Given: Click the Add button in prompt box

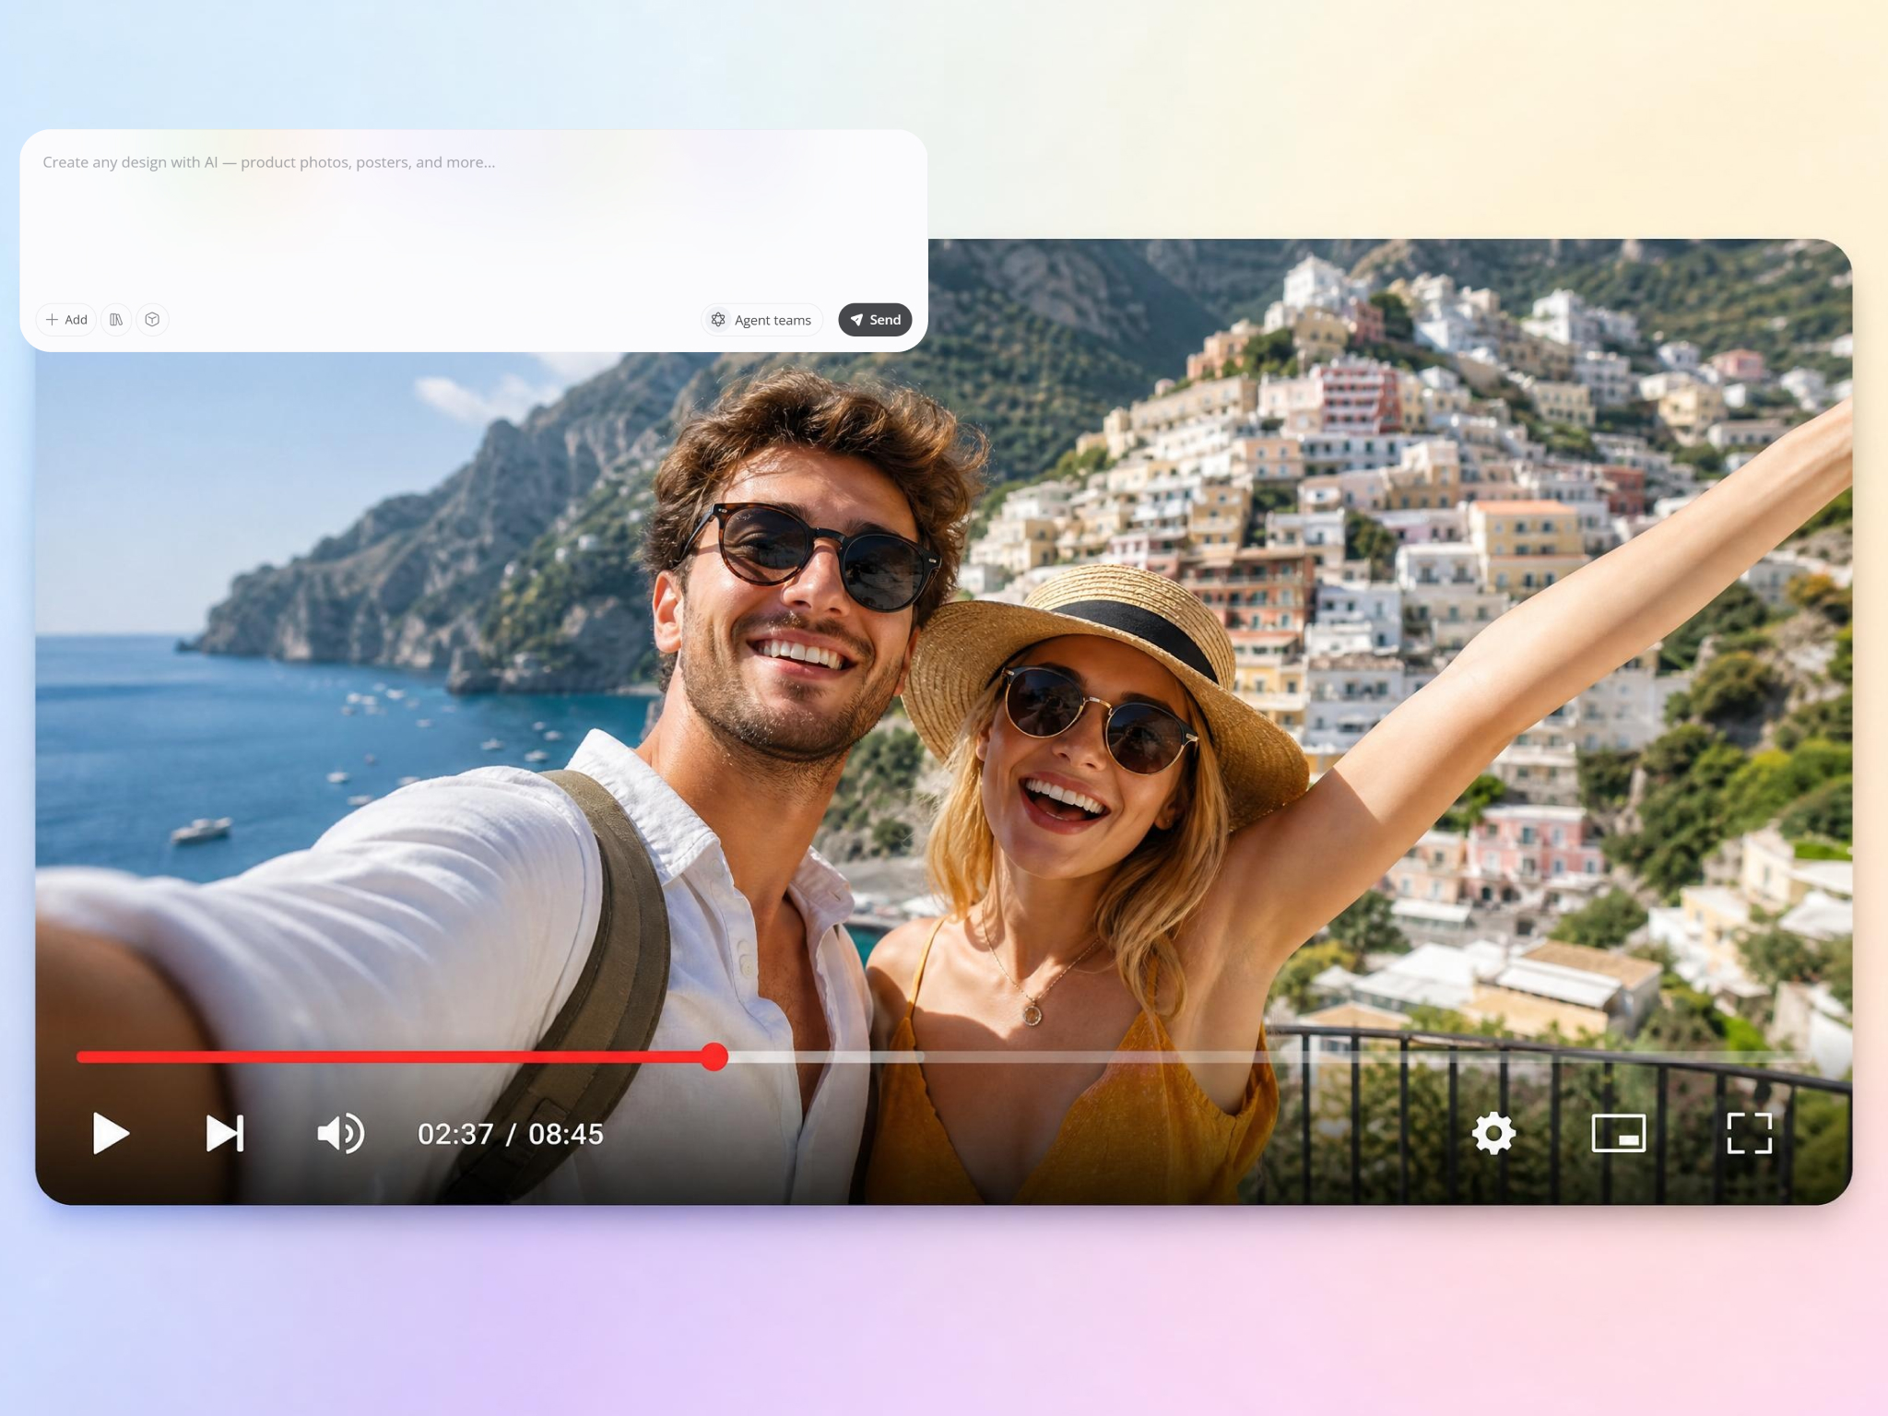Looking at the screenshot, I should coord(66,320).
